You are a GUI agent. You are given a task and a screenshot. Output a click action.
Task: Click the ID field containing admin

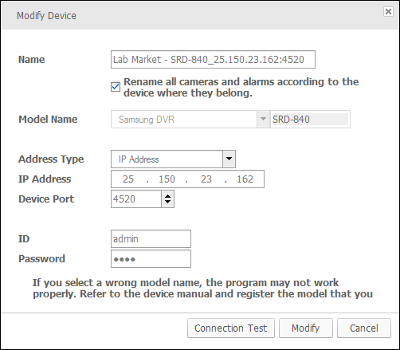[x=151, y=238]
